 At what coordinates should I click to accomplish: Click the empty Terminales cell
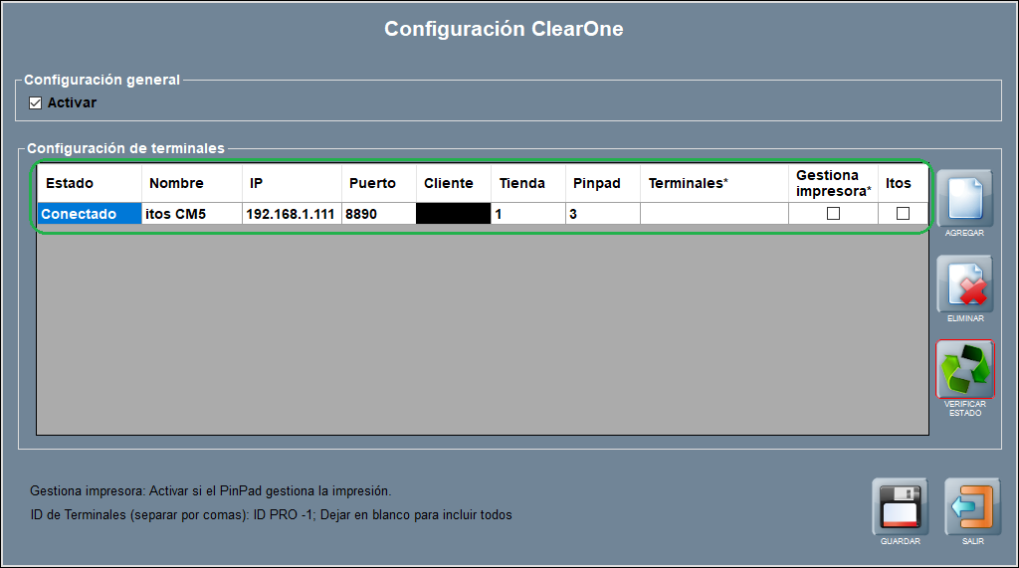[713, 214]
